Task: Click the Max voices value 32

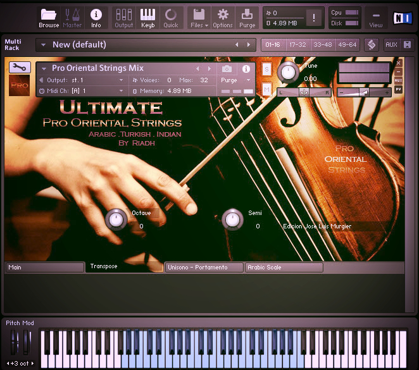Action: [x=204, y=80]
